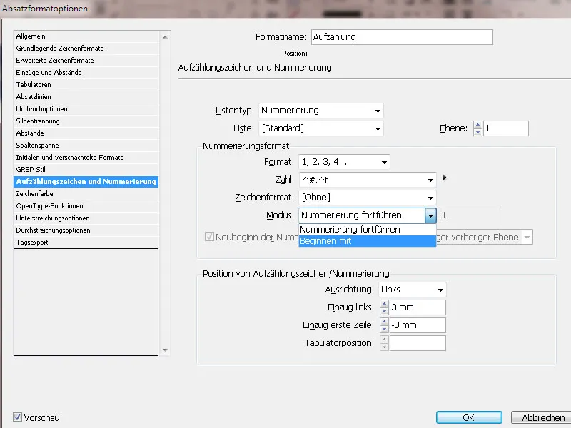
Task: Open the Tagsexport category
Action: (86, 242)
